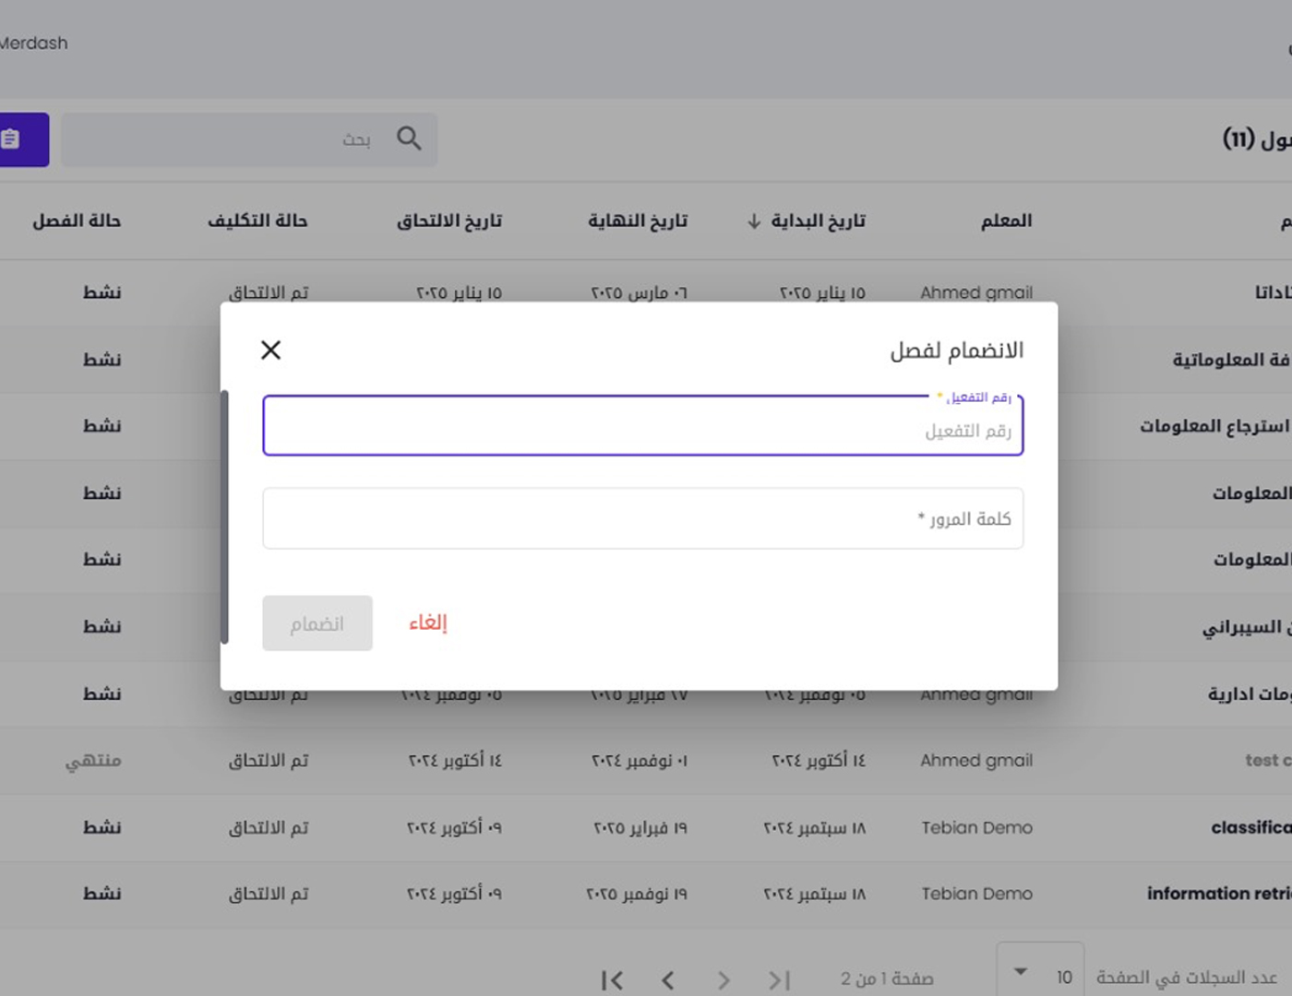The height and width of the screenshot is (996, 1292).
Task: Click استرجاع المعلومات class name
Action: 1215,426
